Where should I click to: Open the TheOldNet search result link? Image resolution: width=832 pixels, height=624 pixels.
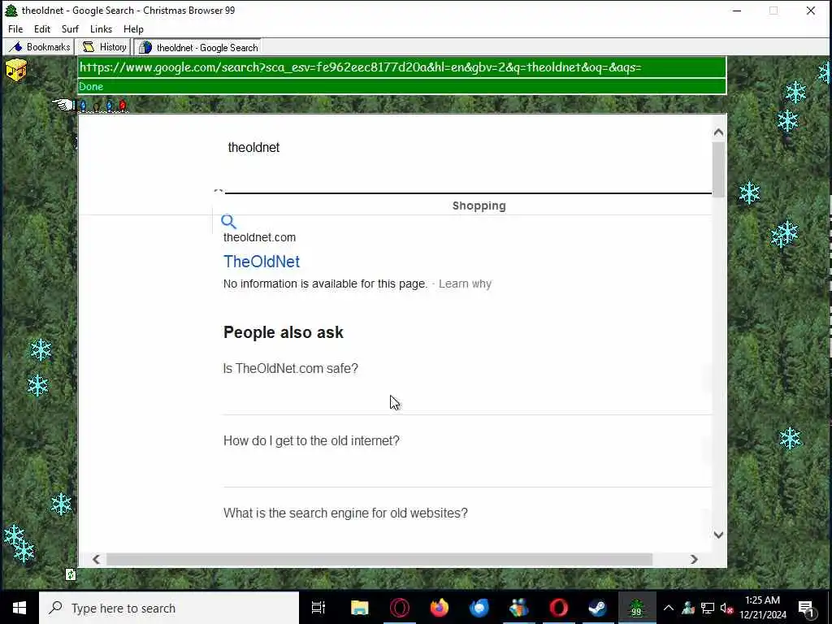tap(262, 262)
